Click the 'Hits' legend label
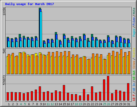Viewport: 137px width, 107px height. [134, 11]
